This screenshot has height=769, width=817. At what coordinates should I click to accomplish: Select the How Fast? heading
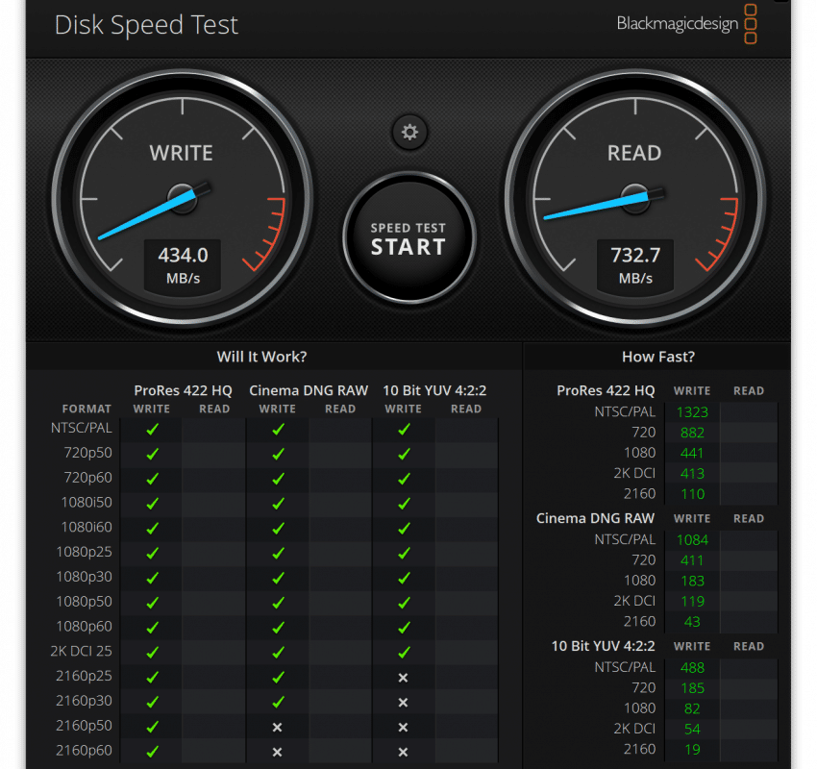pos(658,357)
